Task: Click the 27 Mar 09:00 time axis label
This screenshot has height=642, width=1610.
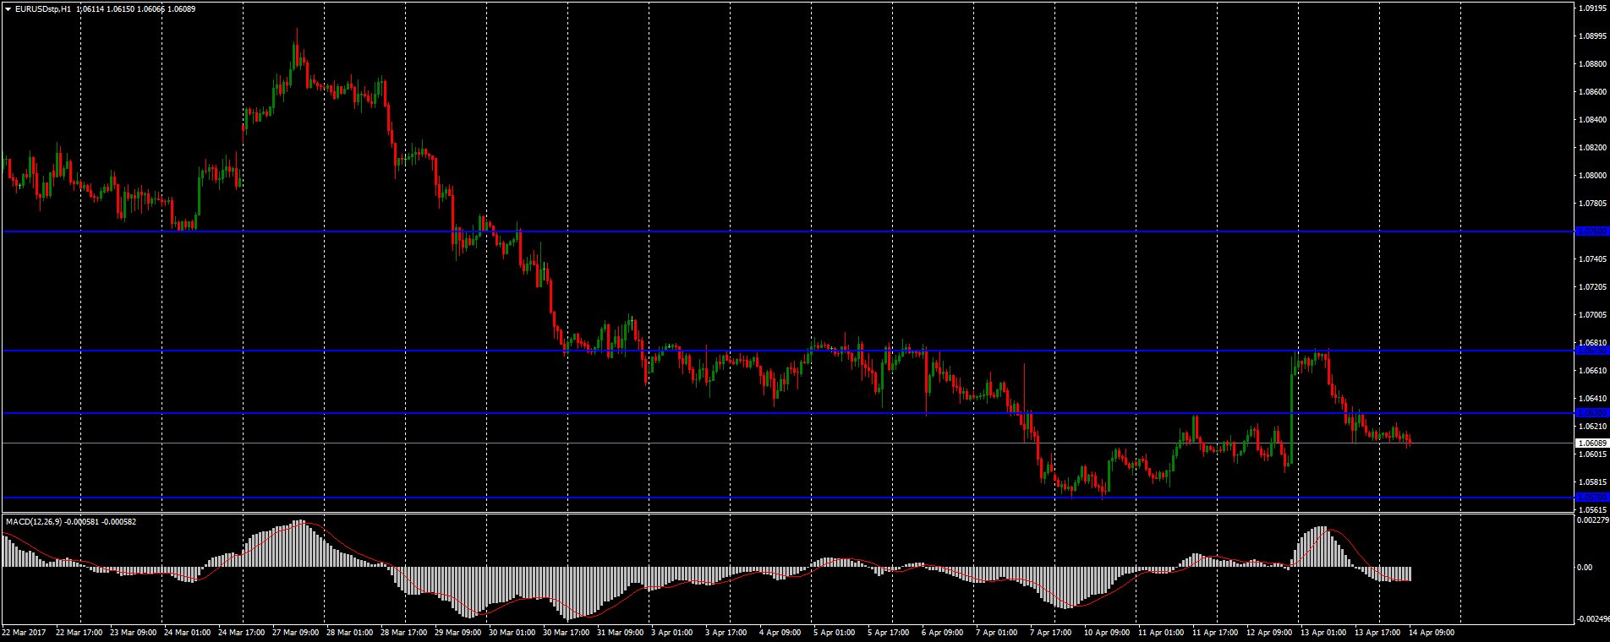Action: (x=295, y=632)
